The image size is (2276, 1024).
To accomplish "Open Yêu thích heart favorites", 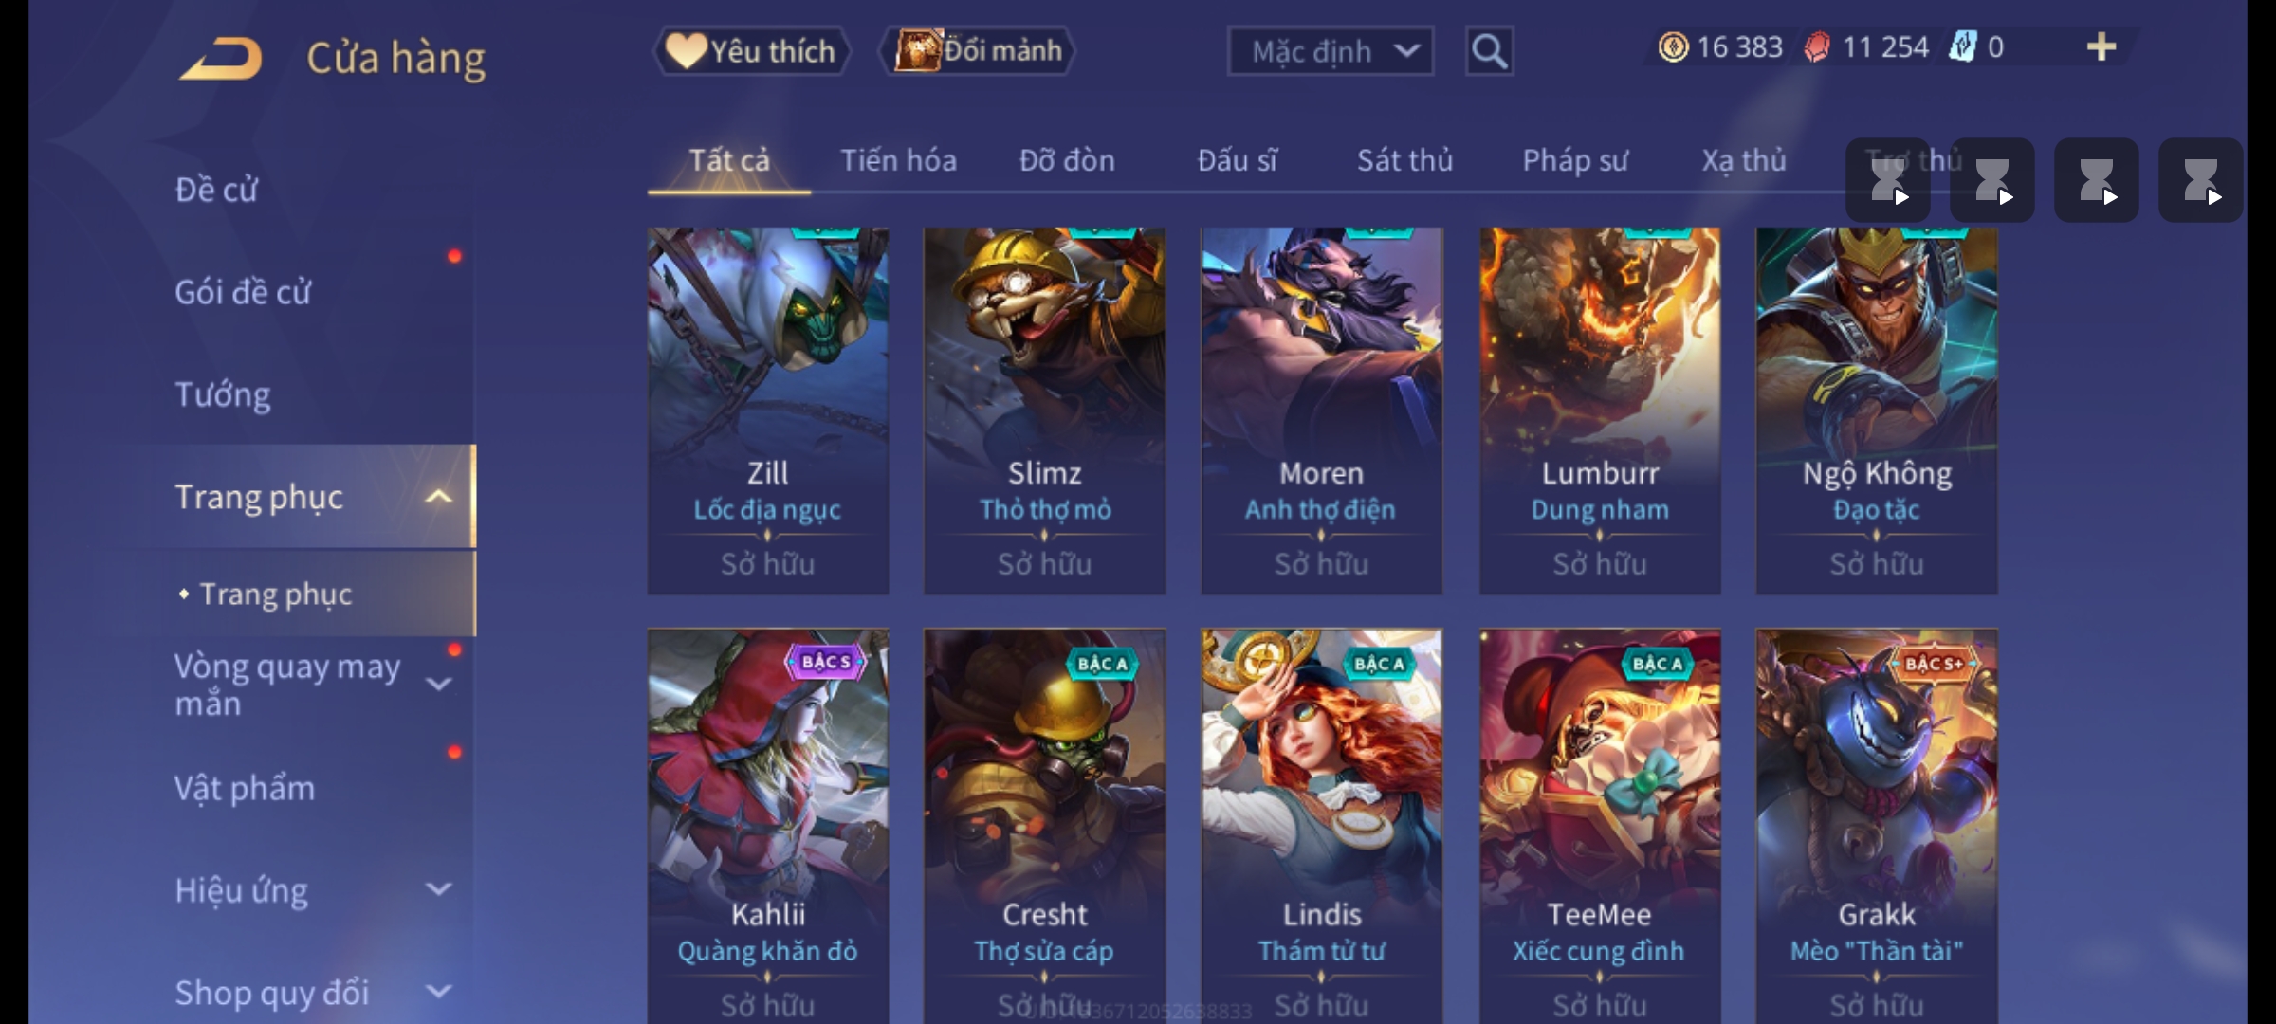I will [x=751, y=51].
